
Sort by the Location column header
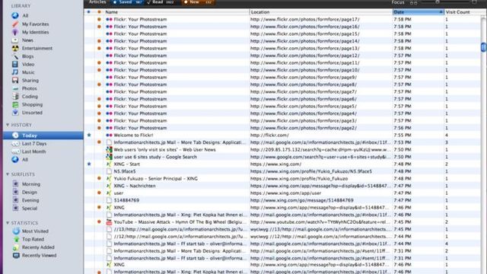pyautogui.click(x=321, y=12)
